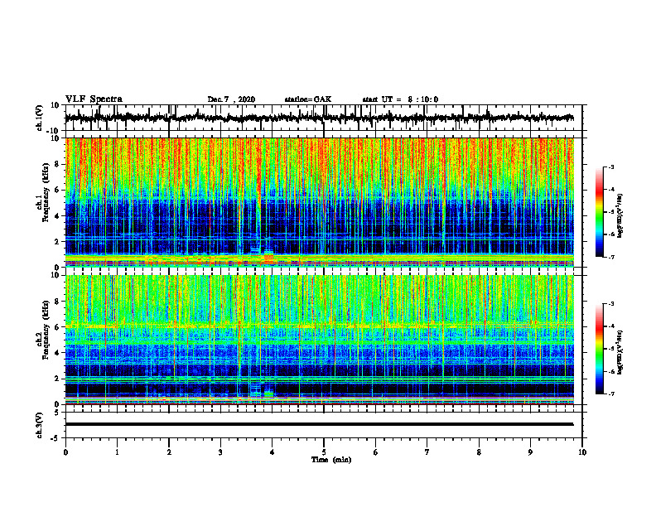Select the date text "Dec. 7 , 2020"
Image resolution: width=656 pixels, height=507 pixels.
point(231,99)
